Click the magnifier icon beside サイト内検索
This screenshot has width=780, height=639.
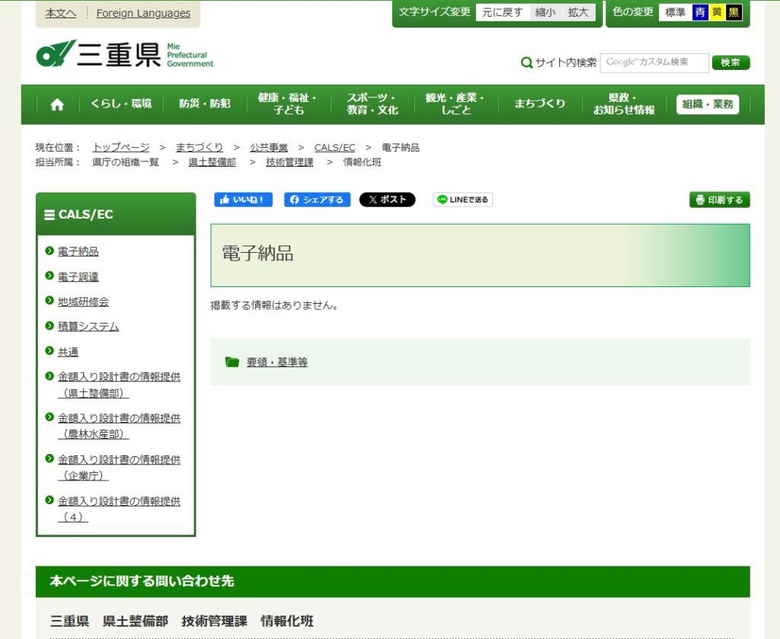526,62
